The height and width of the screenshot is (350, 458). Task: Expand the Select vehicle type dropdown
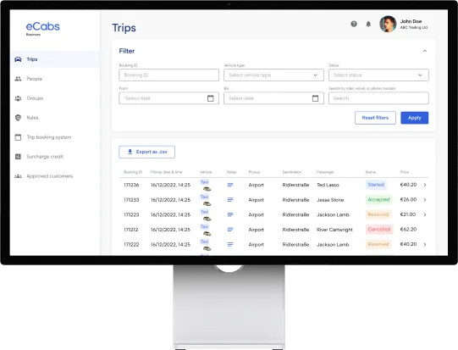pyautogui.click(x=273, y=75)
